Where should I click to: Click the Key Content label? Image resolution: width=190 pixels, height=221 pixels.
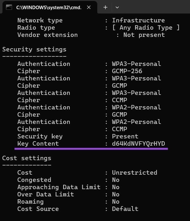point(38,144)
